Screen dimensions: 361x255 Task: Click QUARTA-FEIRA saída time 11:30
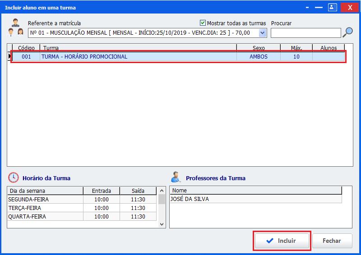138,216
